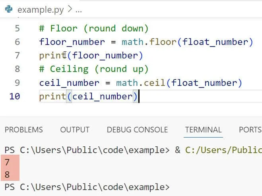Open the PORTS panel tab

click(250, 130)
